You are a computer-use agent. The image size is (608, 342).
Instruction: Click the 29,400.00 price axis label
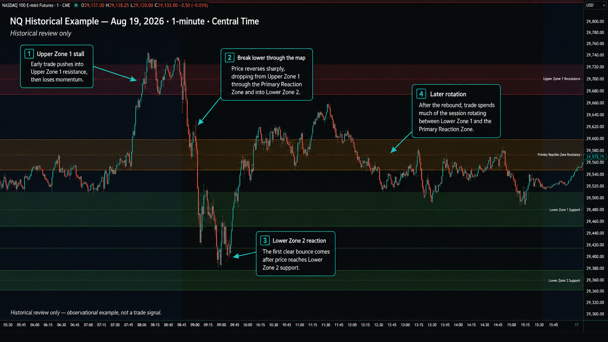point(595,257)
